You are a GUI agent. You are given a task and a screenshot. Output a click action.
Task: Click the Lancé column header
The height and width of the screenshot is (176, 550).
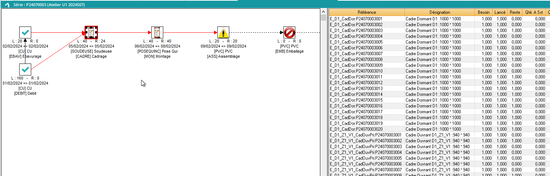tap(500, 12)
